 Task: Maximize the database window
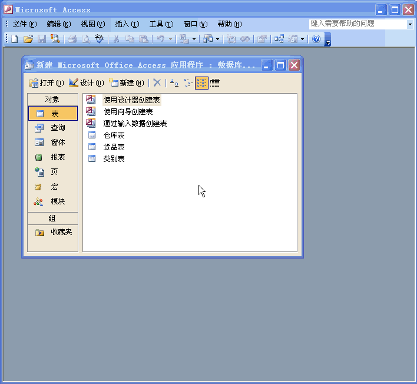tap(280, 65)
